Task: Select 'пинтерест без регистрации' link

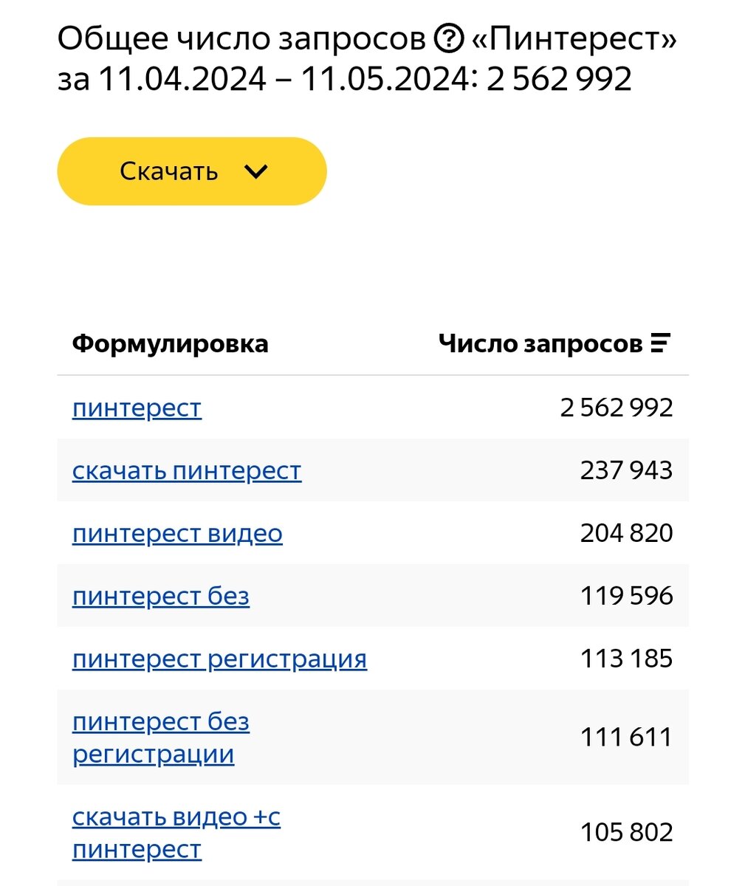Action: [160, 738]
